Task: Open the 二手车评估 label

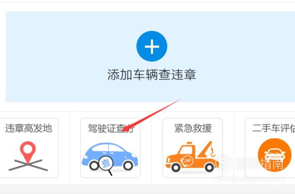Action: (274, 128)
